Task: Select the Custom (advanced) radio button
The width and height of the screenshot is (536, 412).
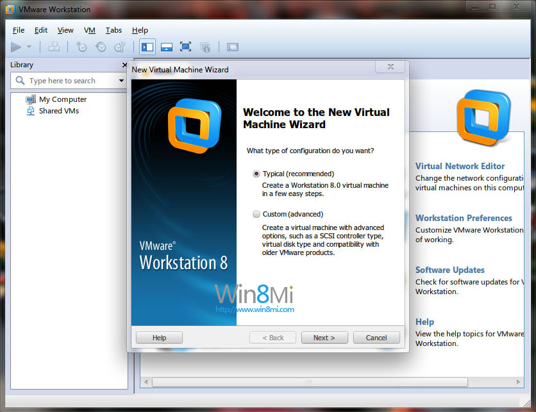Action: (257, 214)
